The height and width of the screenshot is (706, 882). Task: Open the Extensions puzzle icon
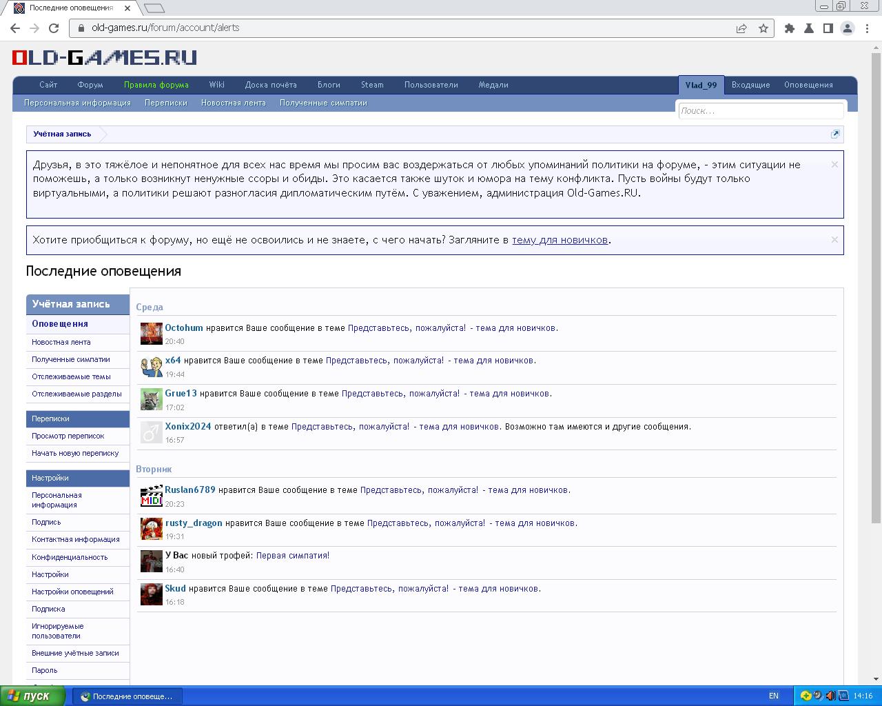coord(790,28)
